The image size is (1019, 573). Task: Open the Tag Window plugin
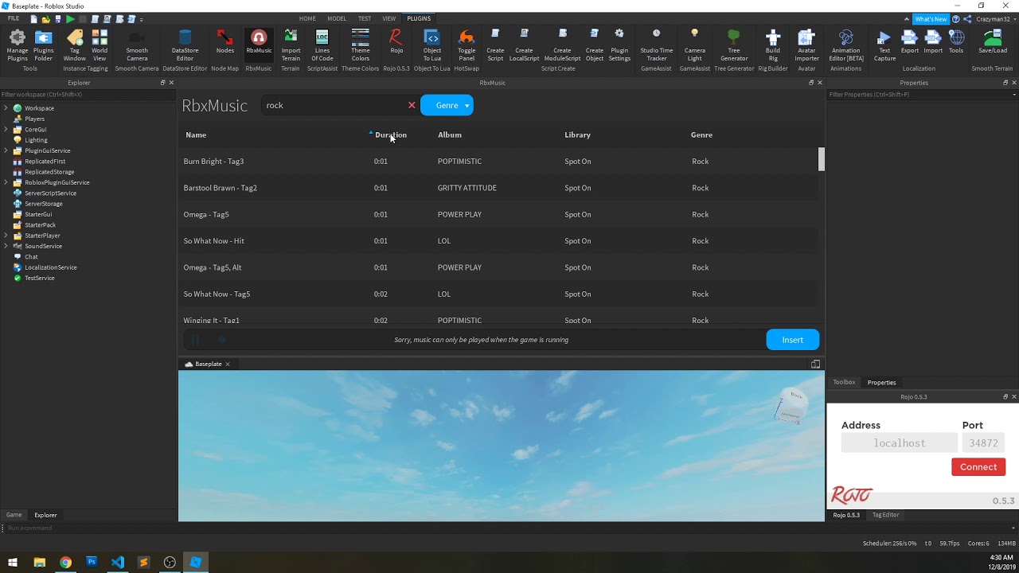click(x=74, y=46)
